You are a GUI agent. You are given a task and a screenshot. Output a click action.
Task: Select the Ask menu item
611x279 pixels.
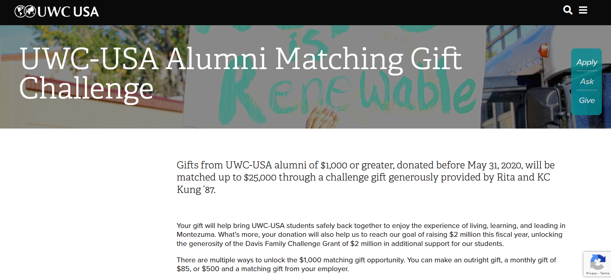[586, 81]
